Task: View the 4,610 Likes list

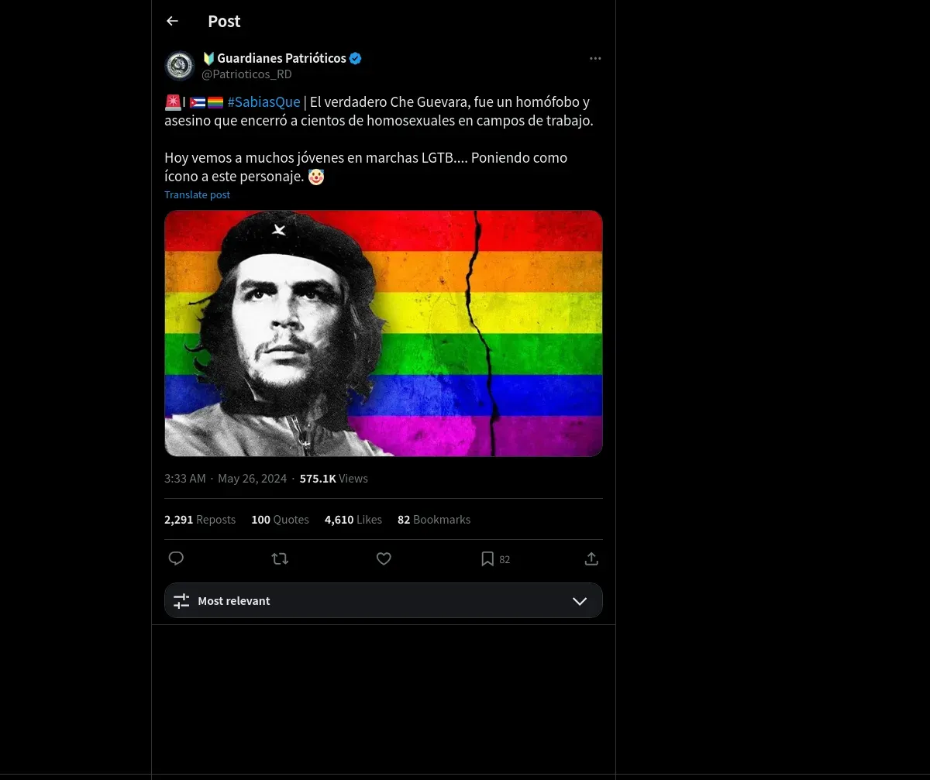Action: click(x=353, y=520)
